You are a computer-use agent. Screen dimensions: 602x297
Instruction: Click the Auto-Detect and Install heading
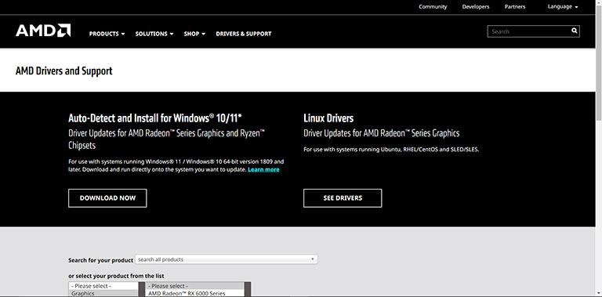154,118
